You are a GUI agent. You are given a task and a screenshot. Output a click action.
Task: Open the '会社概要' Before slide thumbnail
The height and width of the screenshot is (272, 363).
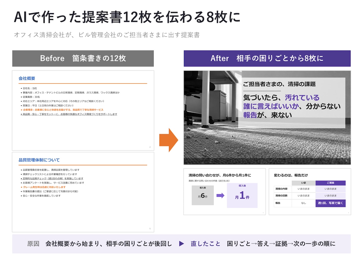tap(83, 110)
